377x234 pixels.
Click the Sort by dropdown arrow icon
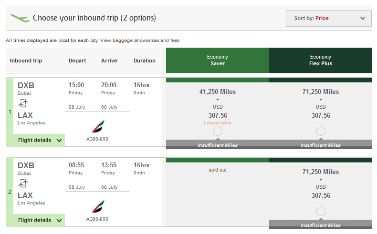(x=363, y=18)
